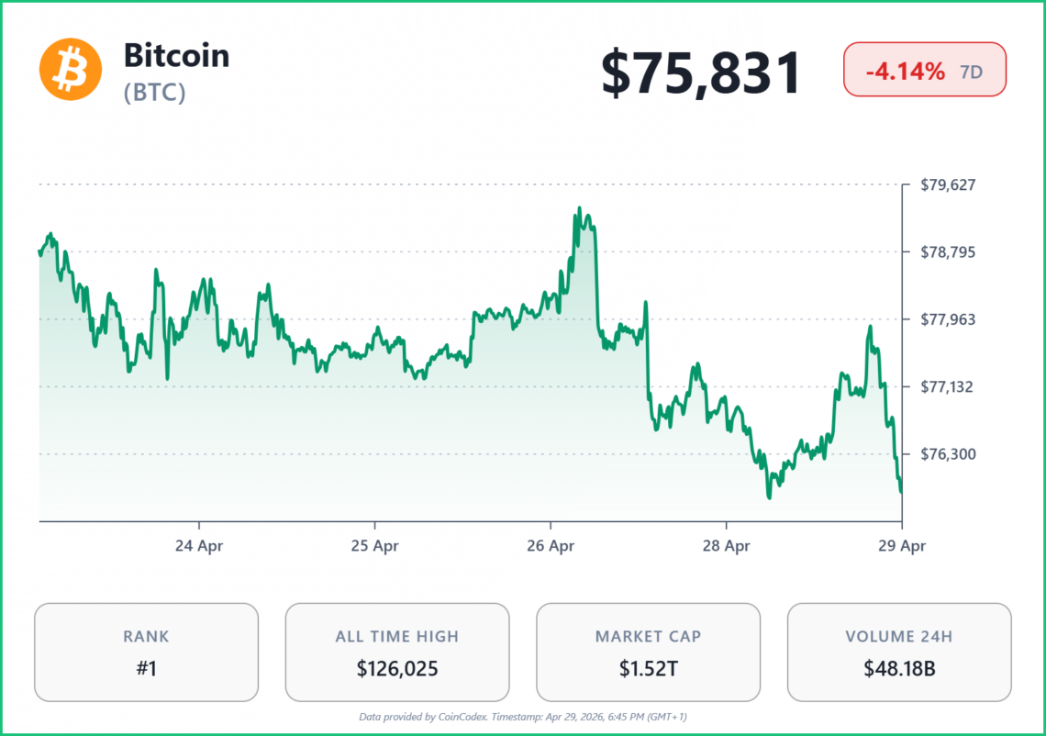
Task: Click the (BTC) ticker symbol
Action: point(154,93)
